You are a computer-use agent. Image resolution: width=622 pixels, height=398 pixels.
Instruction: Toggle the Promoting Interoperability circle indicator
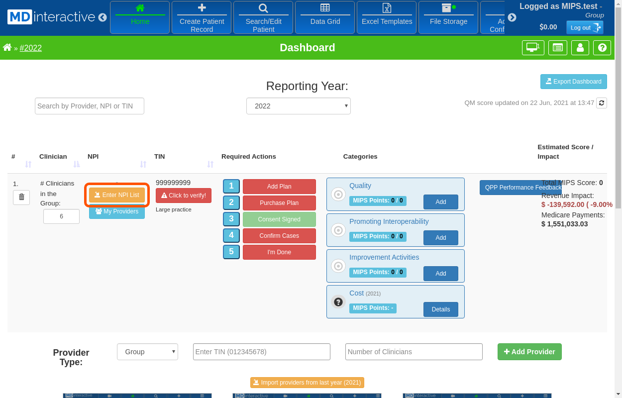point(338,230)
